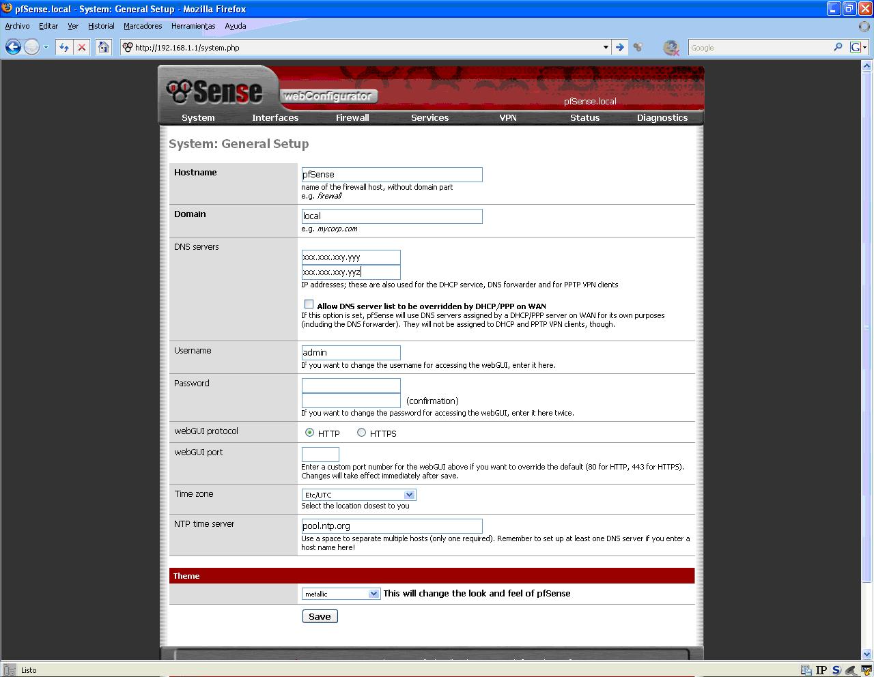Open the Google search engine selector dropdown
The width and height of the screenshot is (874, 677).
858,47
